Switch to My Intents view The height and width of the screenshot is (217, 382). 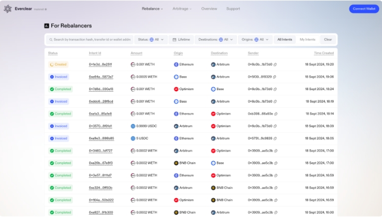coord(308,40)
